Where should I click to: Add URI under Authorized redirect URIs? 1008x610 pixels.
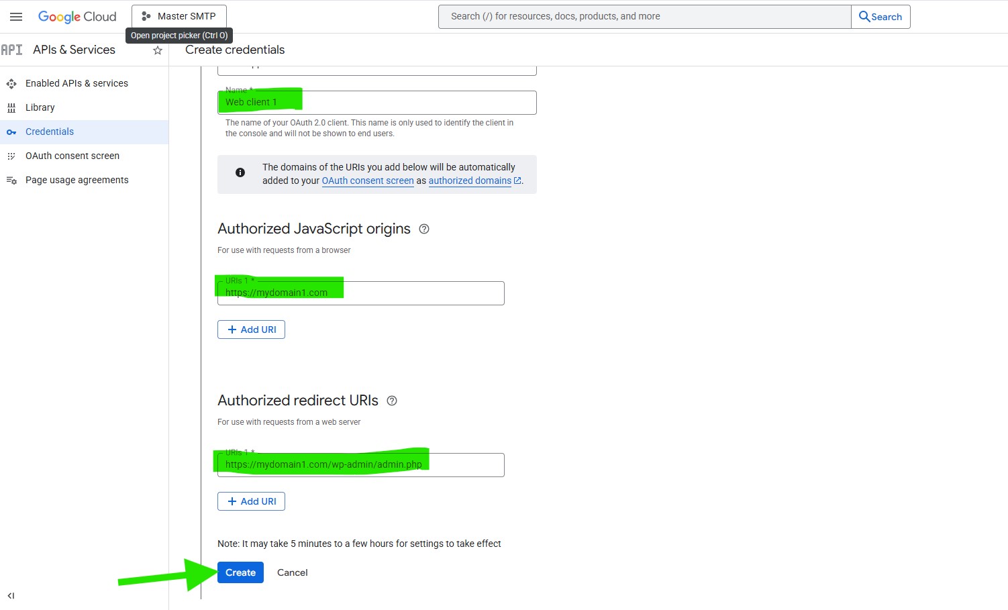251,501
